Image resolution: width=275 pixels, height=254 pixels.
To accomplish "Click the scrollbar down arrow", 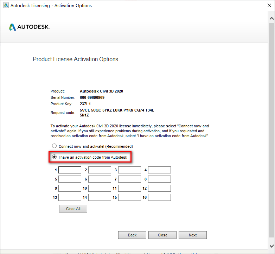I will (x=271, y=246).
